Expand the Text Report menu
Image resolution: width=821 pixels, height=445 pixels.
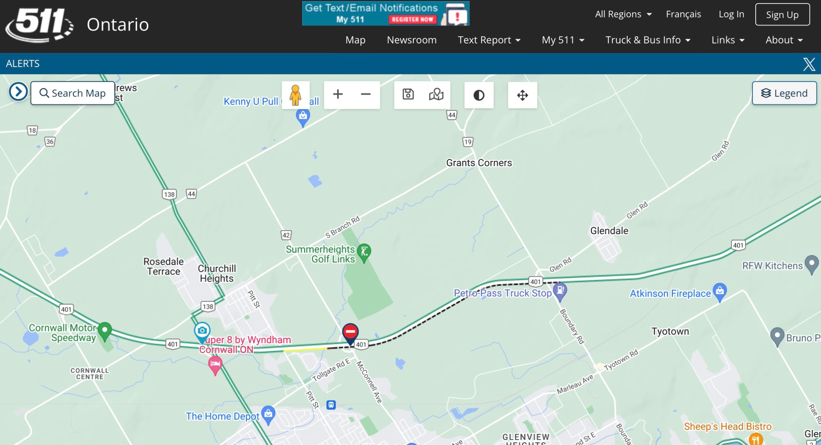click(x=489, y=40)
